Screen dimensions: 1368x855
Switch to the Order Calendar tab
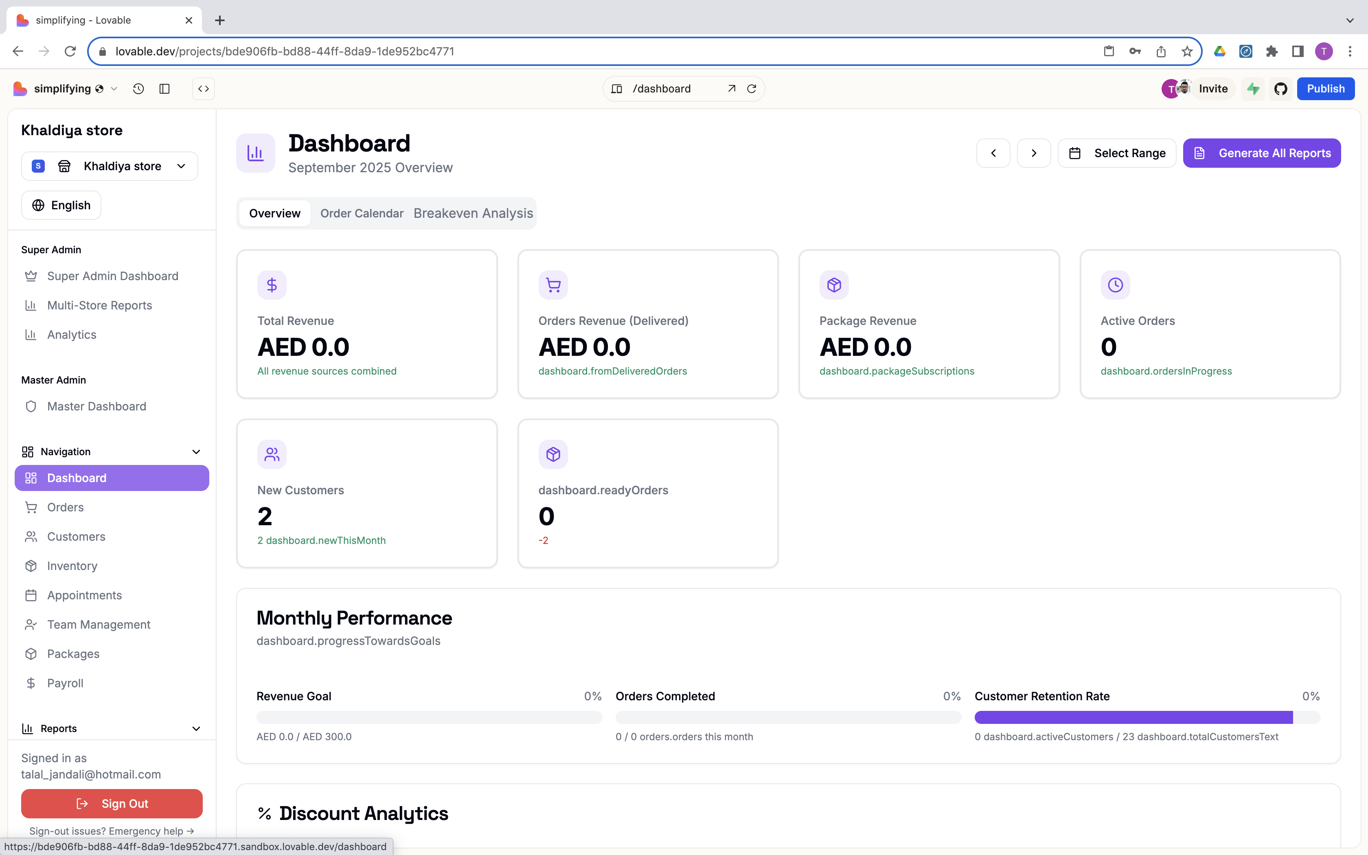(x=362, y=213)
